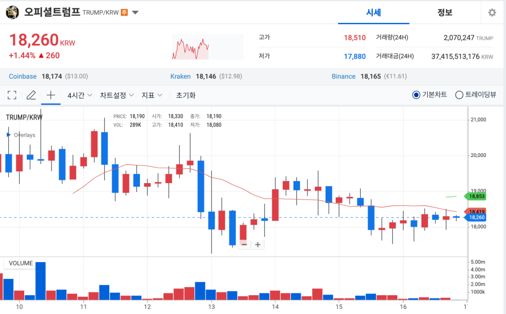
Task: Open the settings gear icon
Action: [492, 12]
